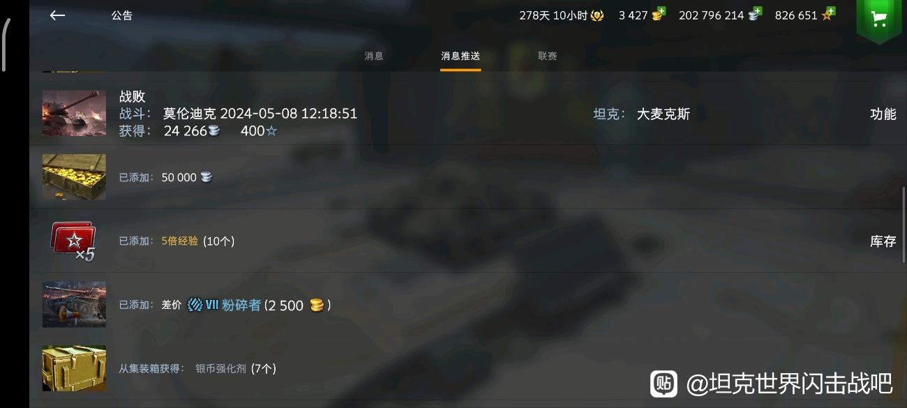Viewport: 907px width, 408px height.
Task: Open the green shop cart icon
Action: click(x=879, y=19)
